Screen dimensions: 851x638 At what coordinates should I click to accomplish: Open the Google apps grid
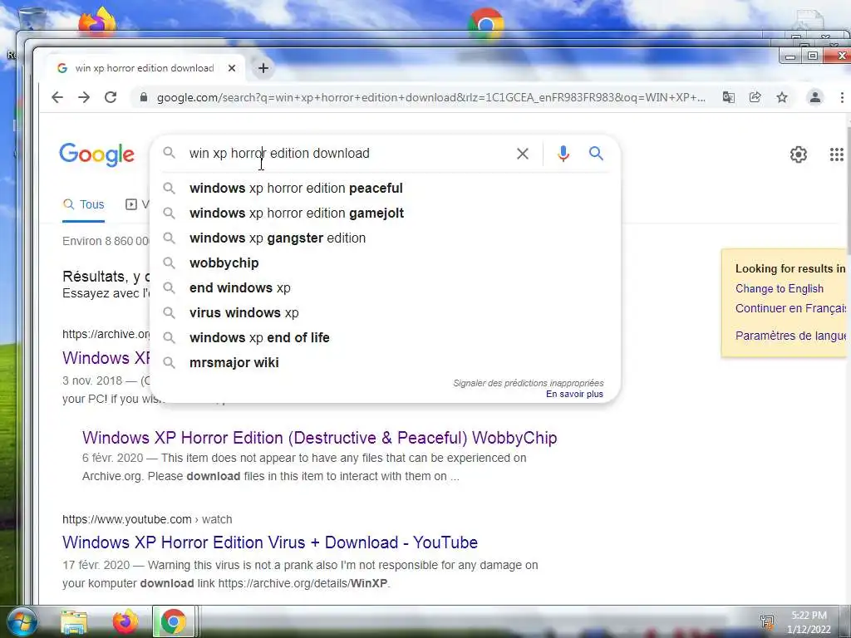click(x=836, y=155)
